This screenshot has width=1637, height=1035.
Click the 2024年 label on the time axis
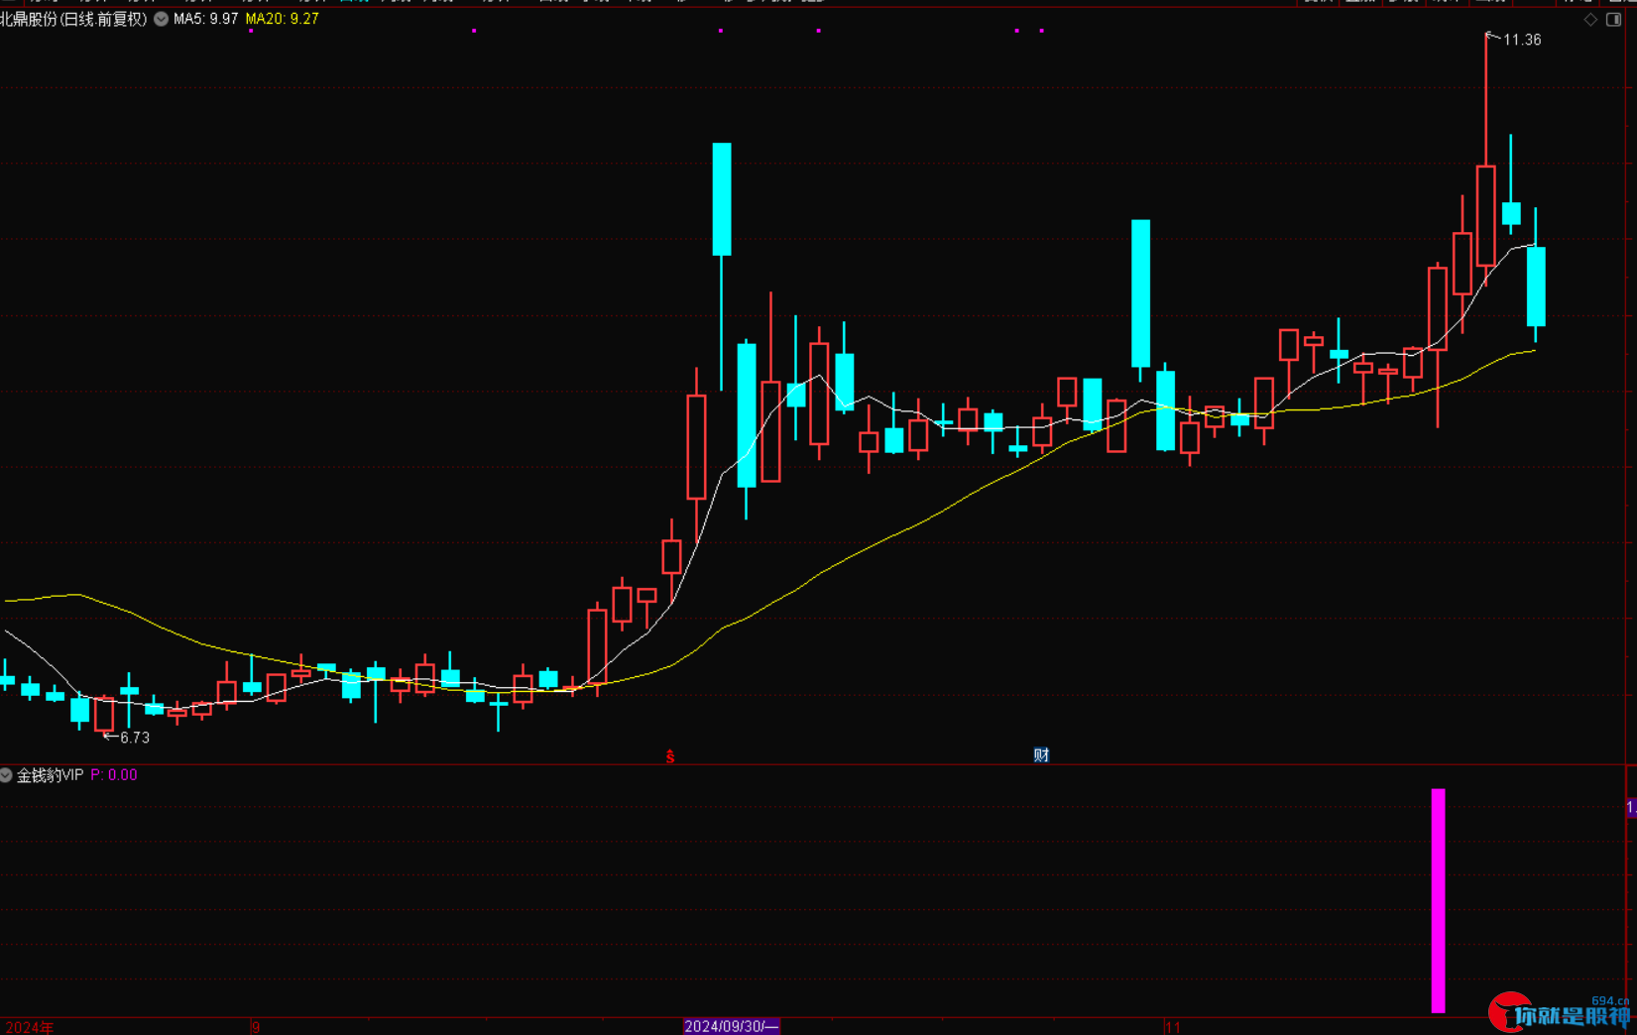[x=30, y=1027]
